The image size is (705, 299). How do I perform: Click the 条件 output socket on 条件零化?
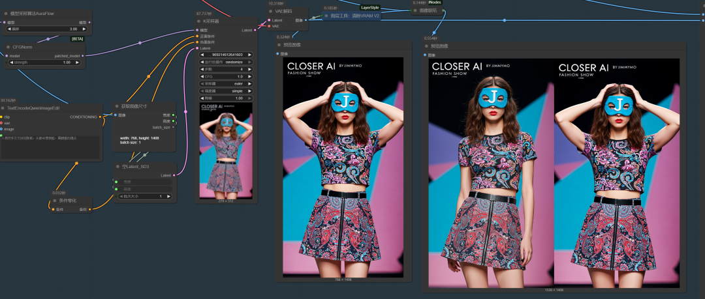(89, 209)
